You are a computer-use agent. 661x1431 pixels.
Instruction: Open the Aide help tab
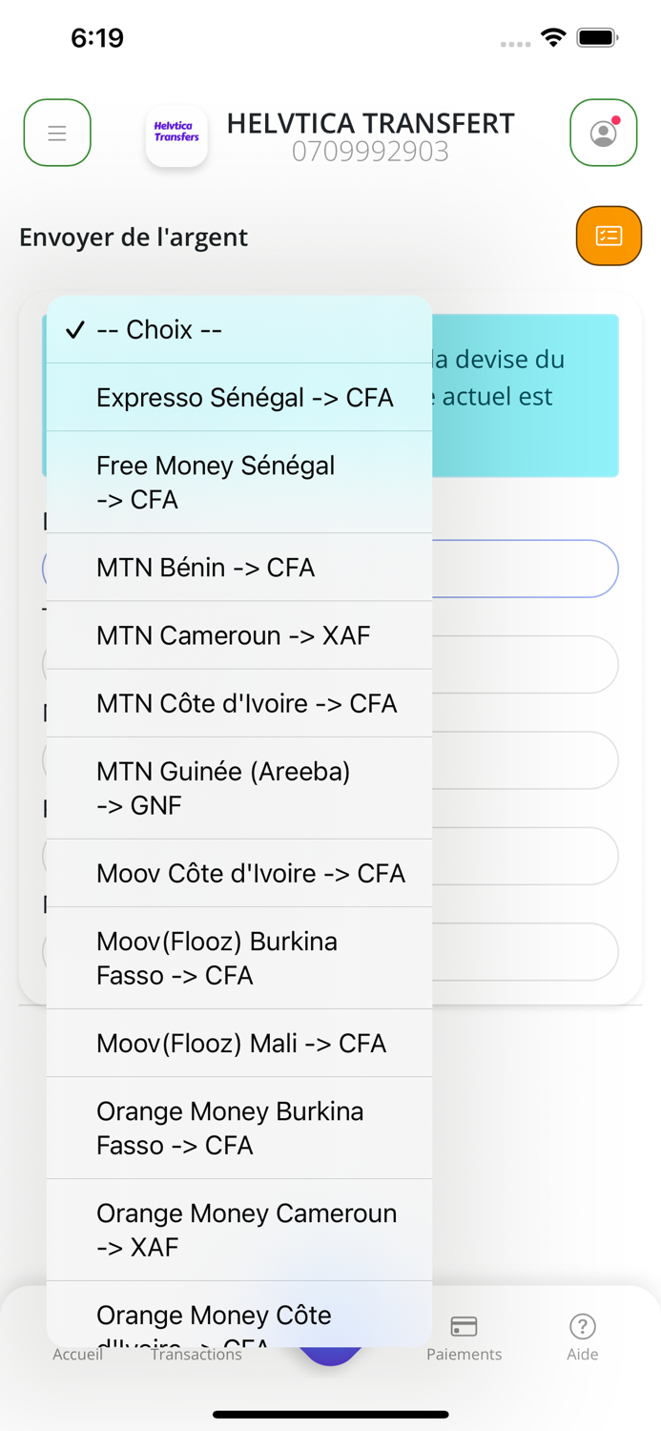(582, 1338)
